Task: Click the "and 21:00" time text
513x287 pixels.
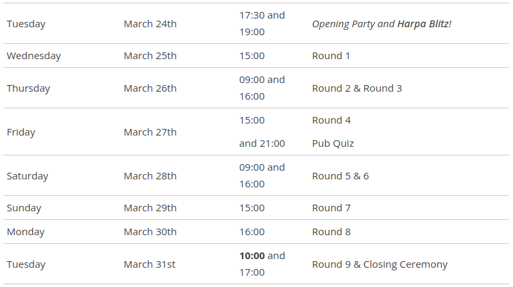Action: [262, 143]
